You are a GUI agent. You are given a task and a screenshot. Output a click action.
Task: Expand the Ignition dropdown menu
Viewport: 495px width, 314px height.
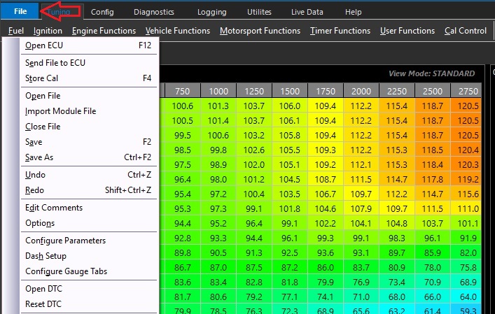[x=48, y=31]
